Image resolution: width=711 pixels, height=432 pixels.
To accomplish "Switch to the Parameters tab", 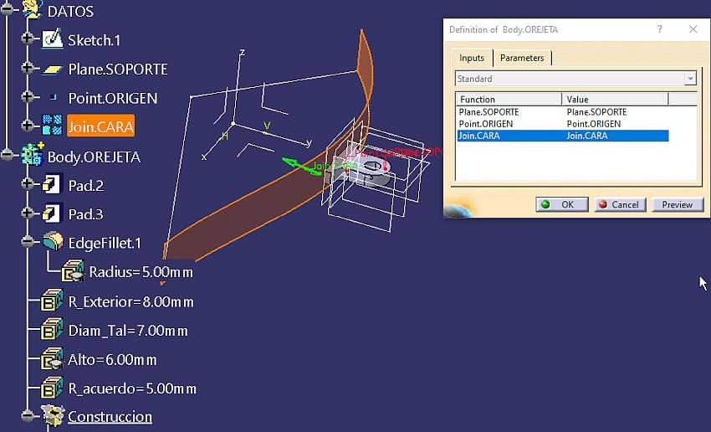I will click(x=522, y=58).
